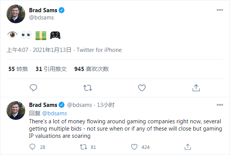This screenshot has width=230, height=155.
Task: View the 945 likes list
Action: click(x=92, y=69)
